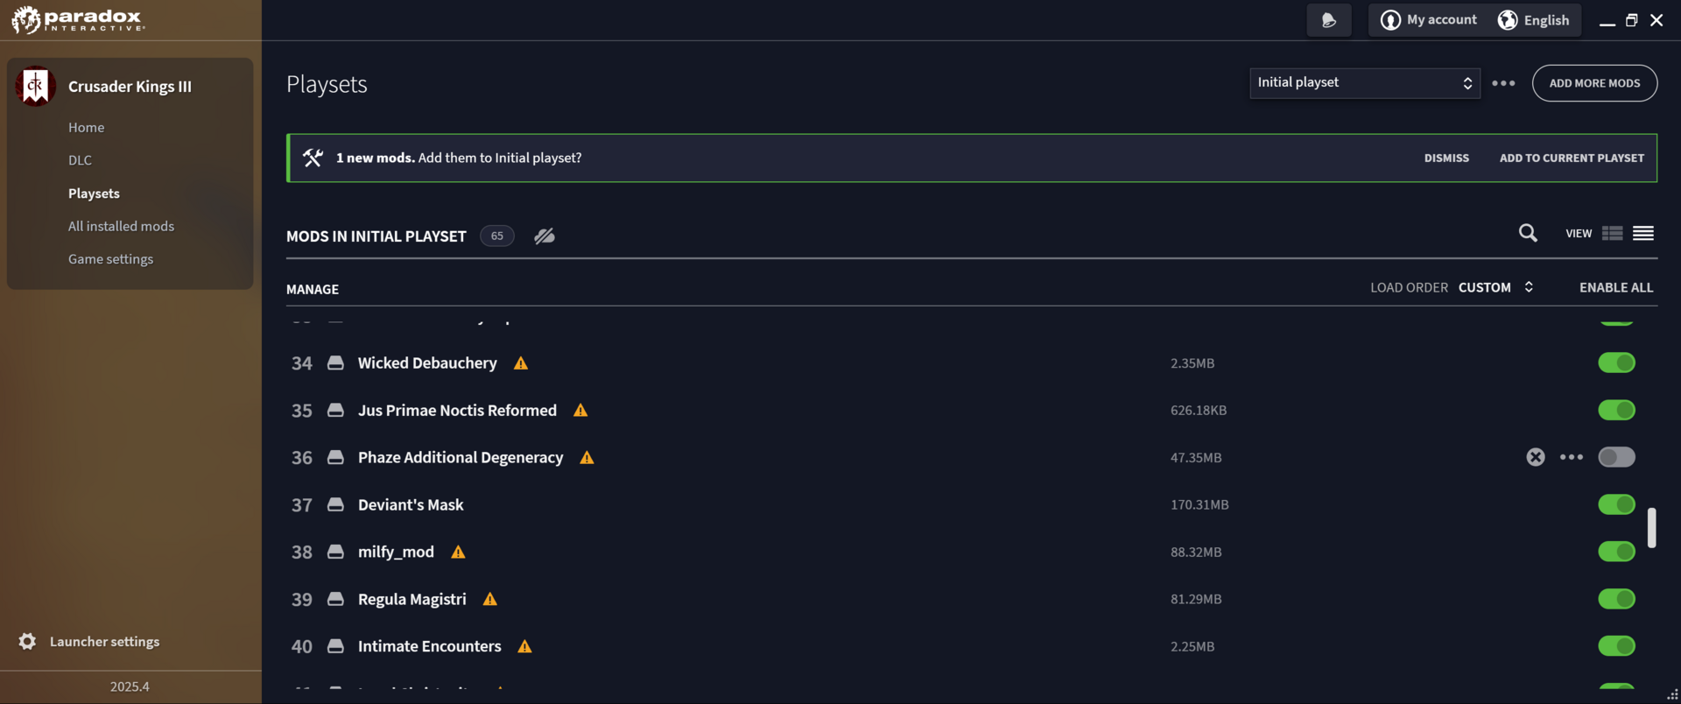This screenshot has height=704, width=1681.
Task: Open more options for Phaze Additional Degeneracy
Action: 1572,457
